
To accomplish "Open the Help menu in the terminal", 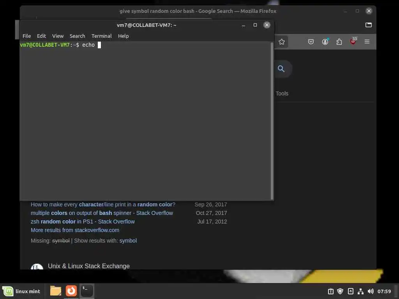I will [124, 36].
